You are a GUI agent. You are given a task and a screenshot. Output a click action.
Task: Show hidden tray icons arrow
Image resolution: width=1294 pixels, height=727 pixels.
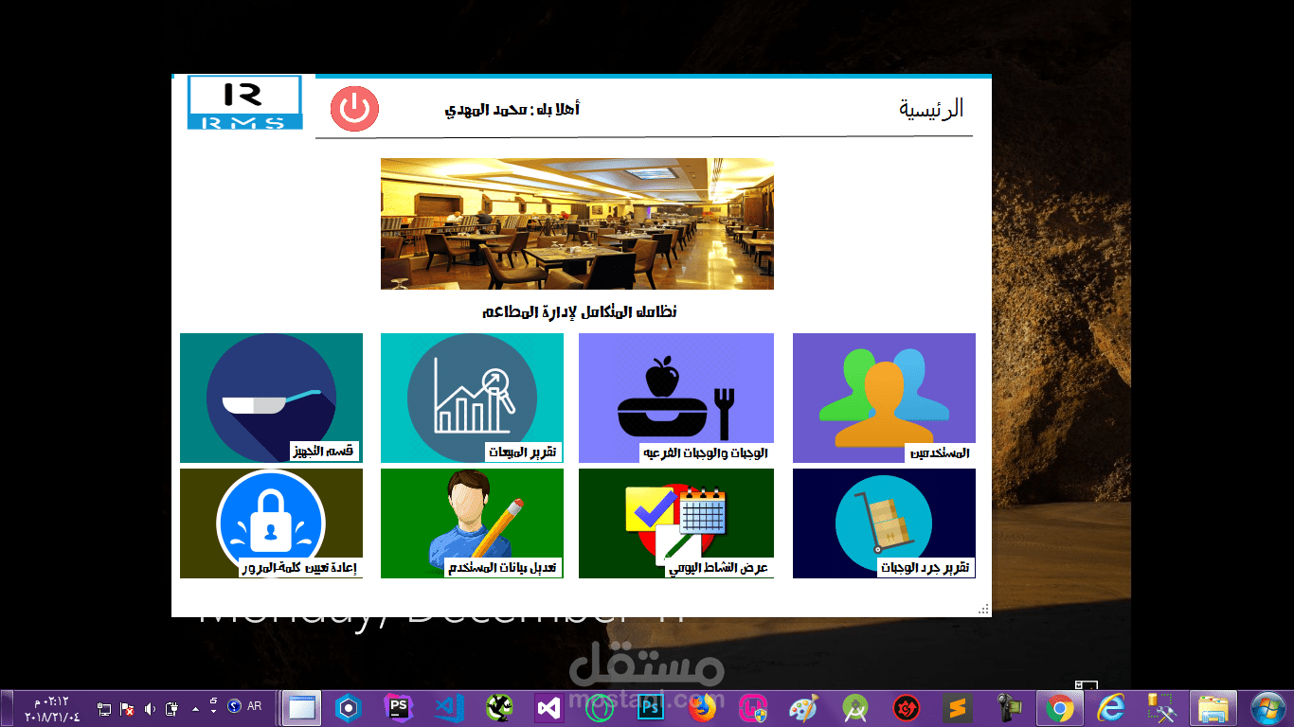[x=195, y=708]
